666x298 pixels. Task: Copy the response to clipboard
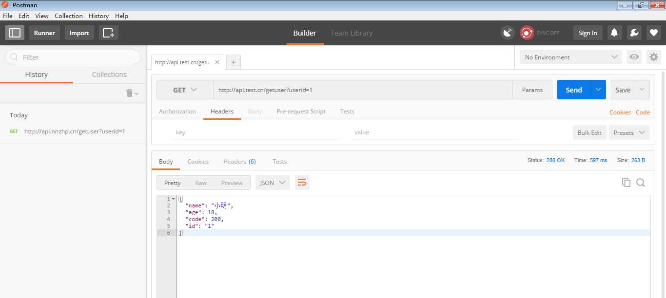click(626, 183)
